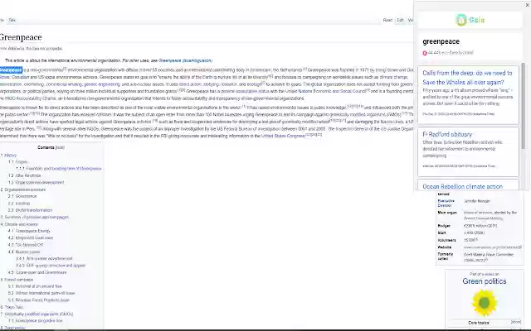Go to section 4.4.2 EDF spying conviction
The width and height of the screenshot is (531, 331).
pos(51,266)
